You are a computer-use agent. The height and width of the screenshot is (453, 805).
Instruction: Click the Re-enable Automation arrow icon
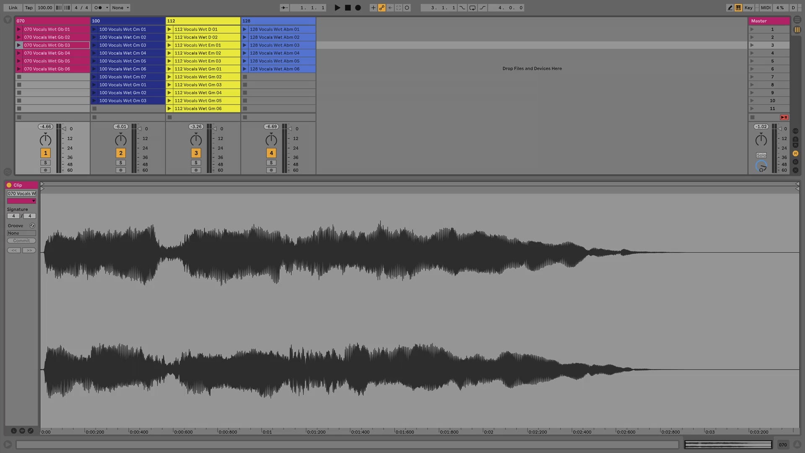tap(390, 8)
